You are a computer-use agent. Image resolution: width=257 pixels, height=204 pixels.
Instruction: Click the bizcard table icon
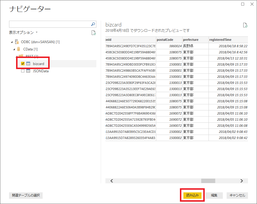pos(28,64)
